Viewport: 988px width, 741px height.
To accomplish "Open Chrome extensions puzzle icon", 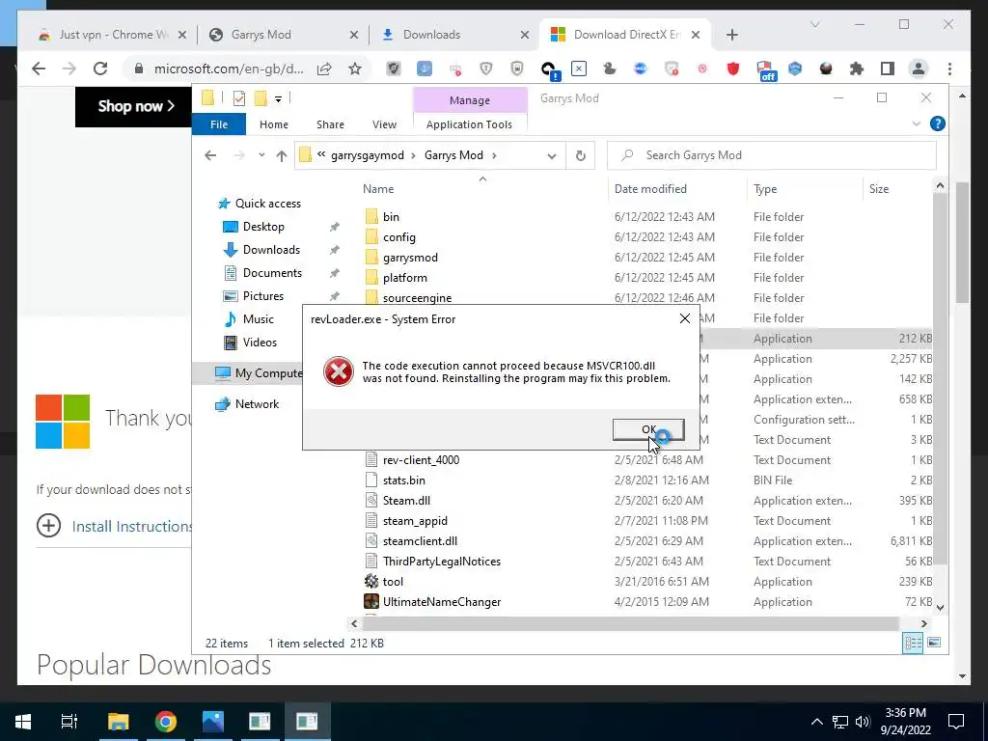I will pyautogui.click(x=857, y=69).
